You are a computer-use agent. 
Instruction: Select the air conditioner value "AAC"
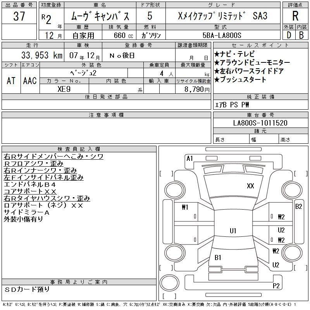coord(30,81)
